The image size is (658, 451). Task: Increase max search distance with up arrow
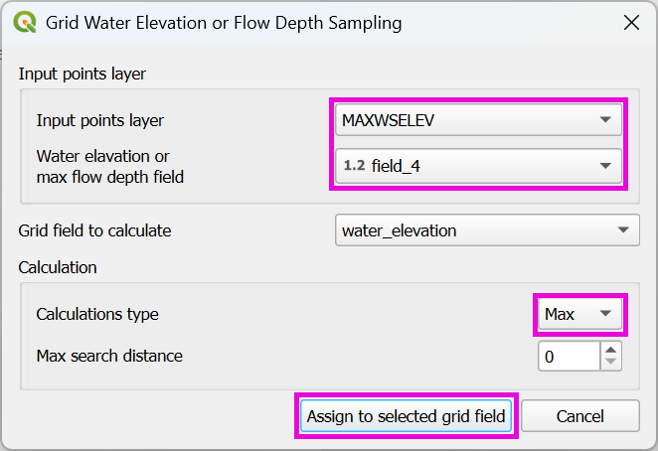(x=611, y=349)
